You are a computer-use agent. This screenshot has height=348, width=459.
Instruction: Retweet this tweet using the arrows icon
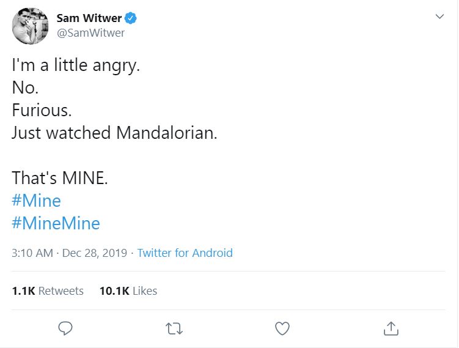(x=174, y=328)
